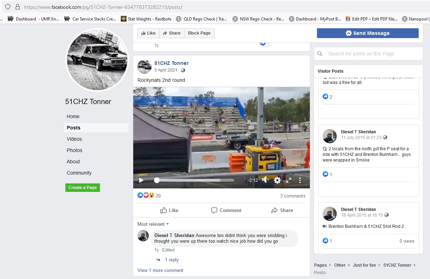Image resolution: width=430 pixels, height=279 pixels.
Task: Click Diesel T Sheridan commenter avatar
Action: [x=143, y=236]
